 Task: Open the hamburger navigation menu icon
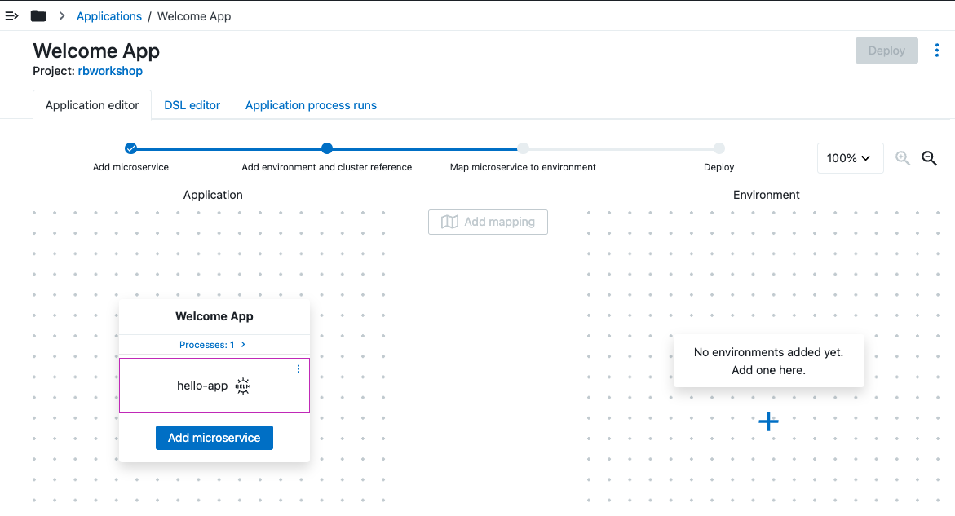pyautogui.click(x=11, y=15)
